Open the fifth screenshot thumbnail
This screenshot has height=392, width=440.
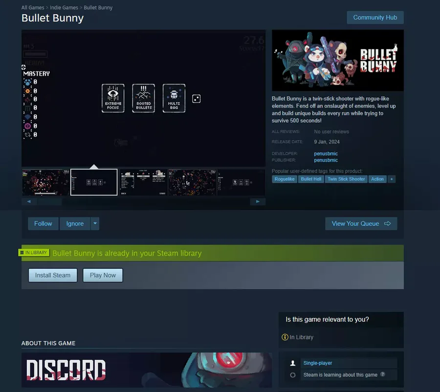(x=241, y=182)
